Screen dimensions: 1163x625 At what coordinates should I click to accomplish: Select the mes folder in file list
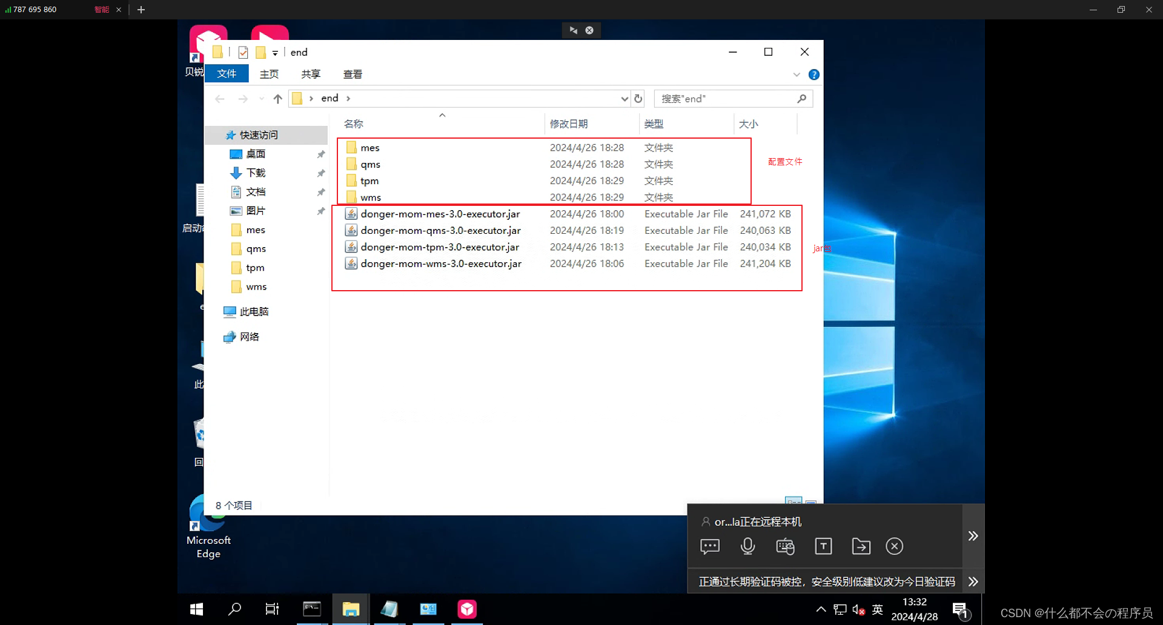369,148
